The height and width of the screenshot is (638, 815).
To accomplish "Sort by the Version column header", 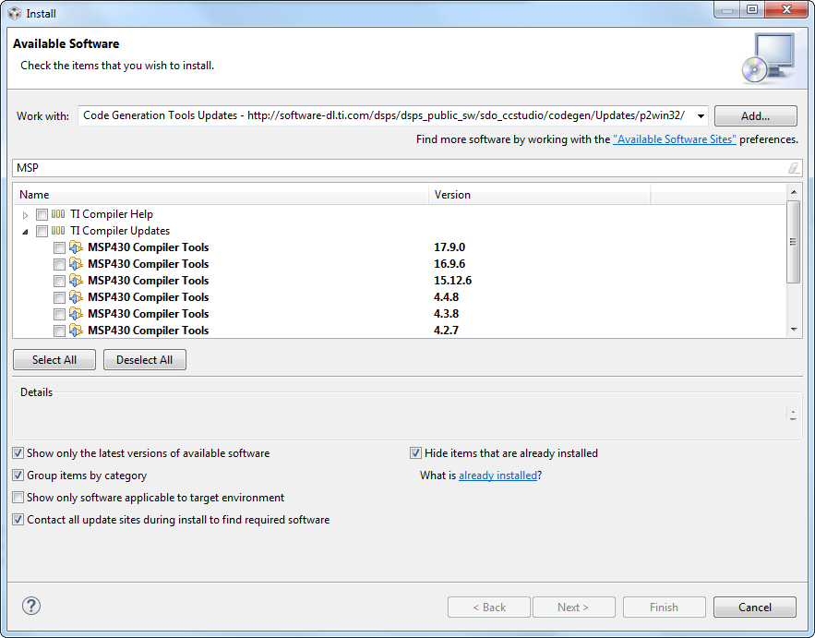I will (540, 195).
